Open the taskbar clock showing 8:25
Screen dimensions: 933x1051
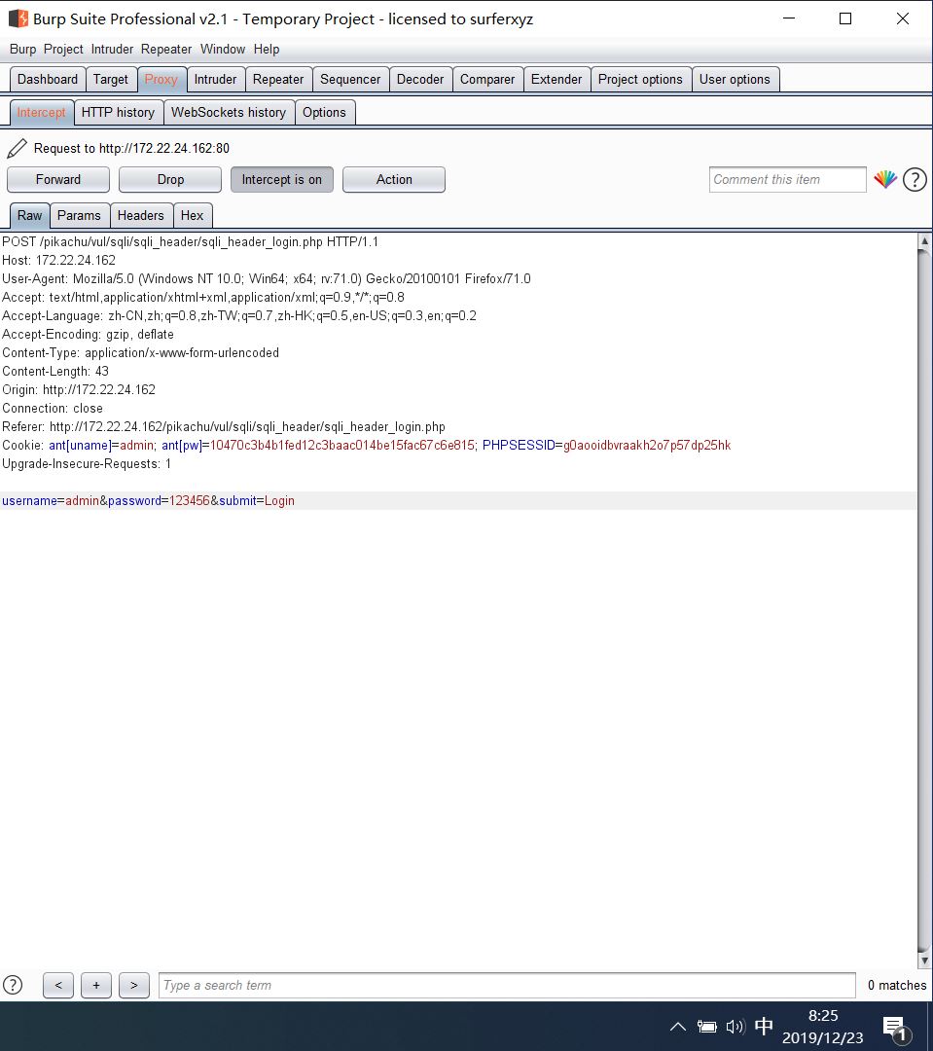click(x=823, y=1027)
